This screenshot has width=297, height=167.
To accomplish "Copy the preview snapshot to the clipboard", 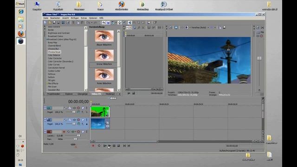I will click(x=220, y=28).
